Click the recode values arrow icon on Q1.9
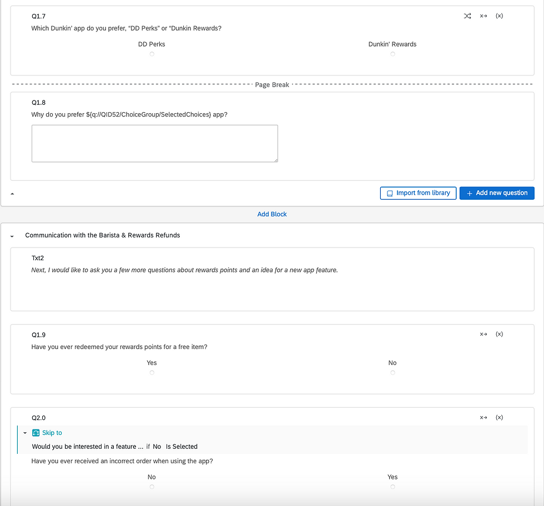This screenshot has height=506, width=544. [x=483, y=334]
